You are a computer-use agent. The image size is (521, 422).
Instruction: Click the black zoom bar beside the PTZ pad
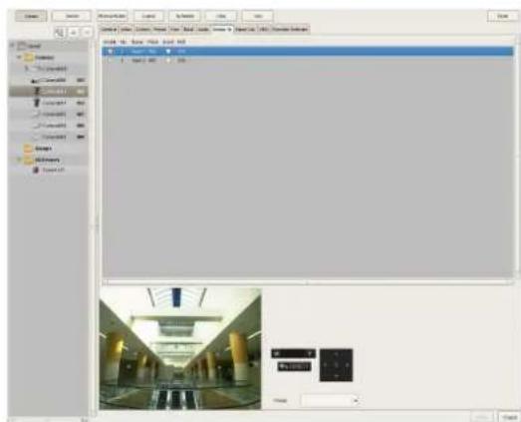294,353
